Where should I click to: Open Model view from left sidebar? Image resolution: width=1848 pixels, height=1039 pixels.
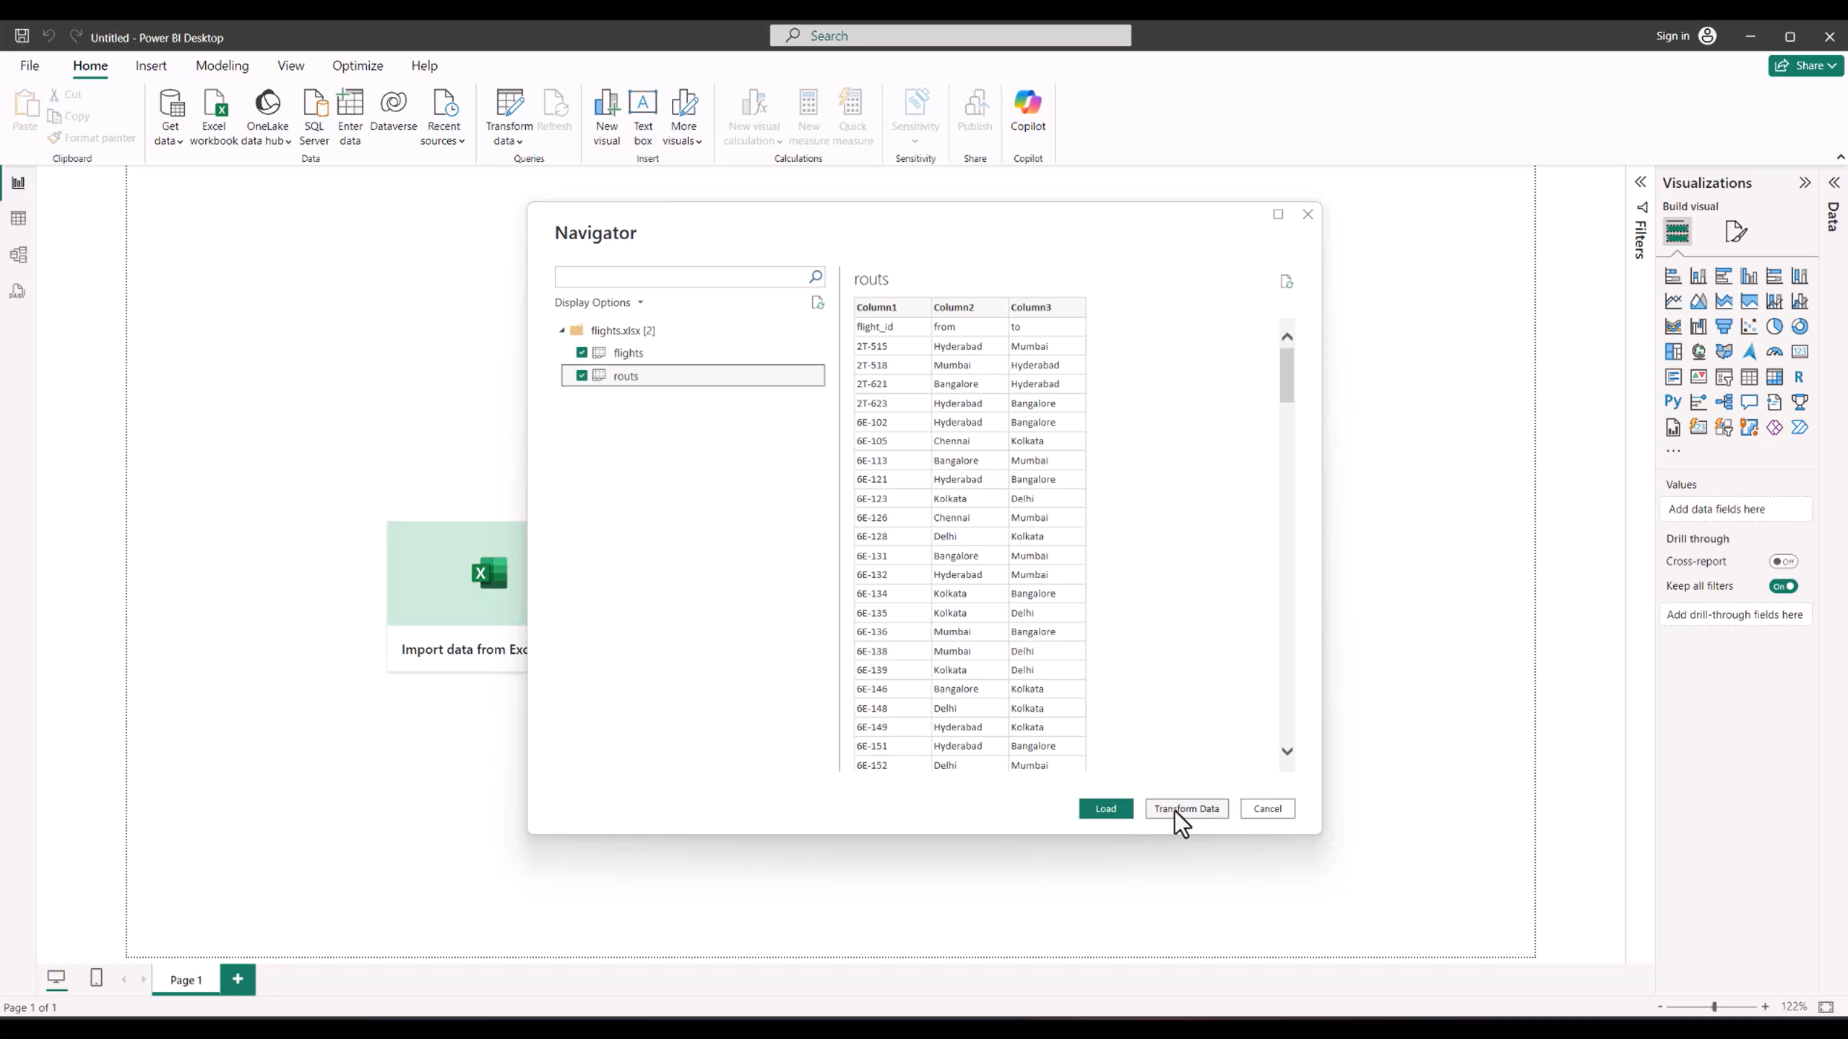(x=18, y=254)
